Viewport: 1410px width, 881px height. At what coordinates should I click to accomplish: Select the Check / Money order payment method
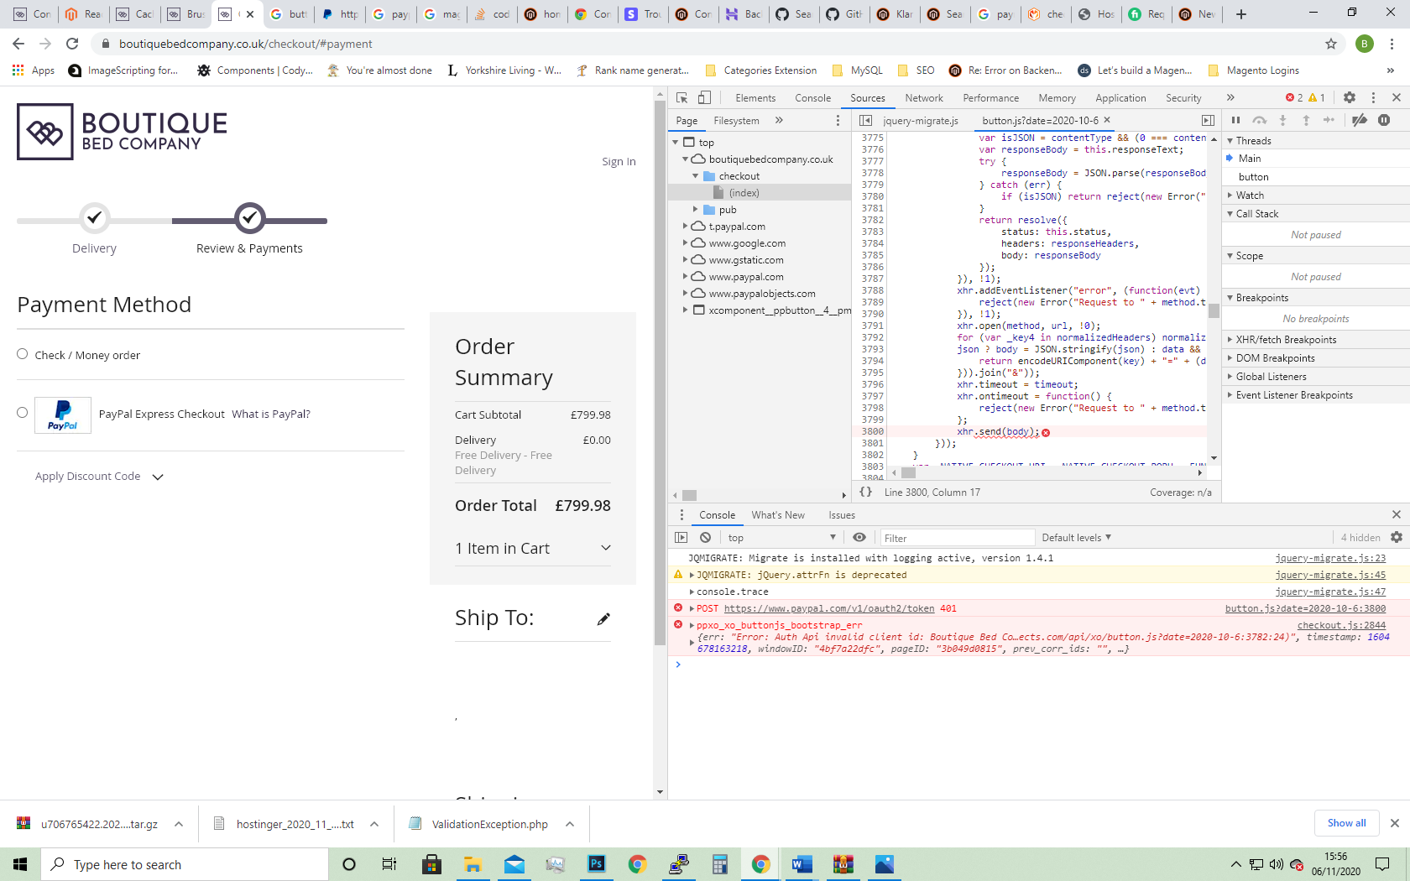point(23,354)
